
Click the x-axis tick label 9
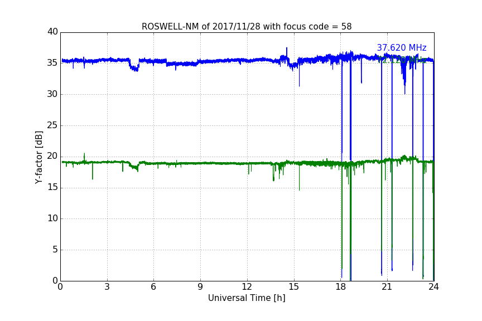coord(200,287)
